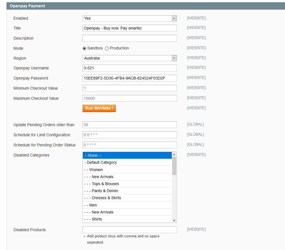Image resolution: width=285 pixels, height=250 pixels.
Task: Click the Openpay Password field
Action: pos(129,78)
